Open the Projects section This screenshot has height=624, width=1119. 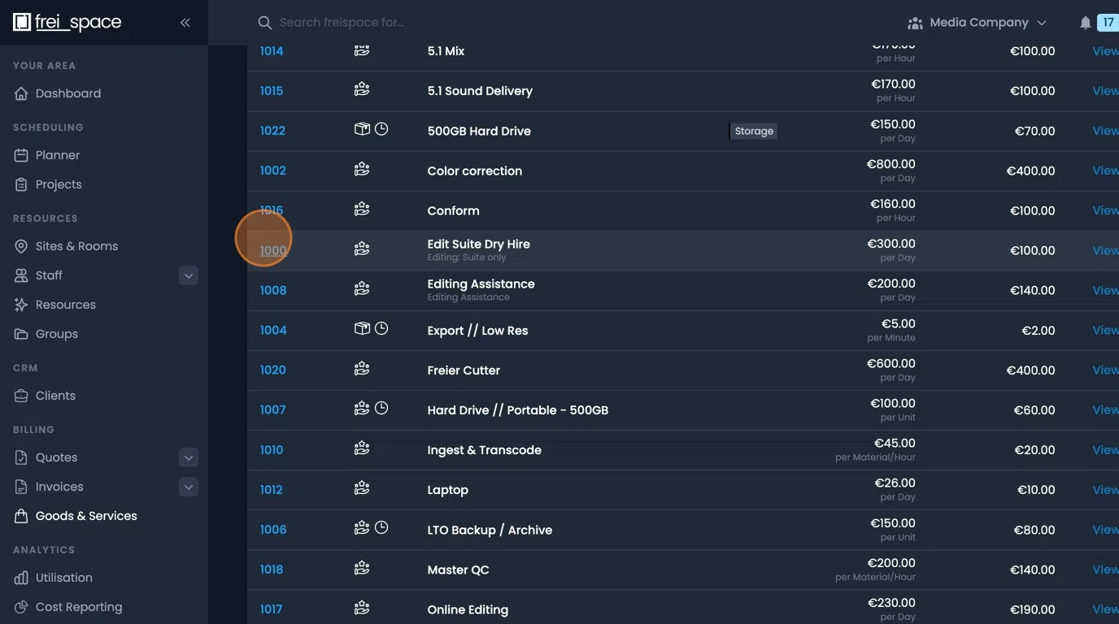(x=58, y=184)
